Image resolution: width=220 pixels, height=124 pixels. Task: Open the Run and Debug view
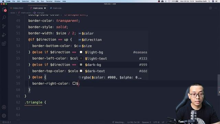coord(4,35)
